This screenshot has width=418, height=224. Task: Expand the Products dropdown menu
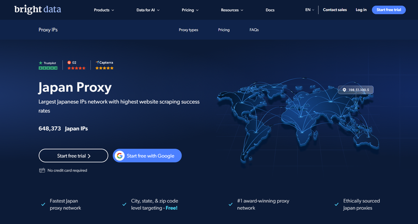point(104,10)
